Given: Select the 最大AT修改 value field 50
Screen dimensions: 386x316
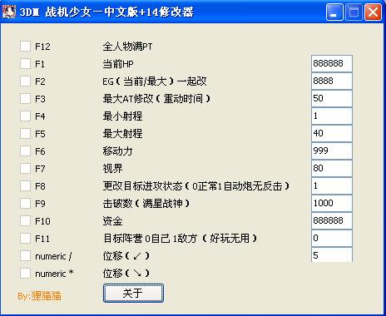Looking at the screenshot, I should pyautogui.click(x=332, y=98).
